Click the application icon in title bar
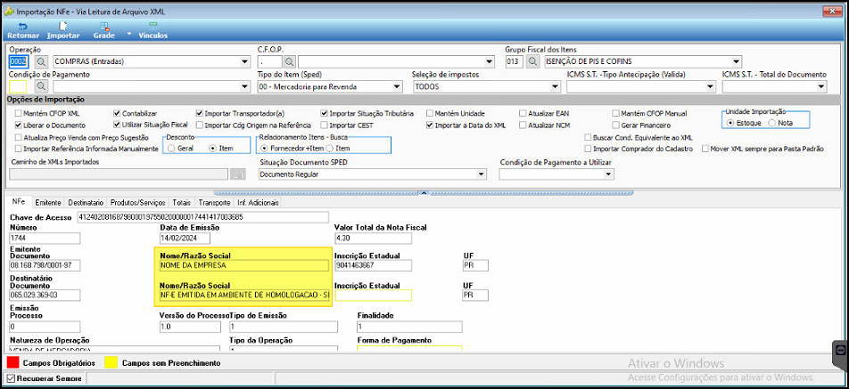The image size is (849, 389). [9, 11]
